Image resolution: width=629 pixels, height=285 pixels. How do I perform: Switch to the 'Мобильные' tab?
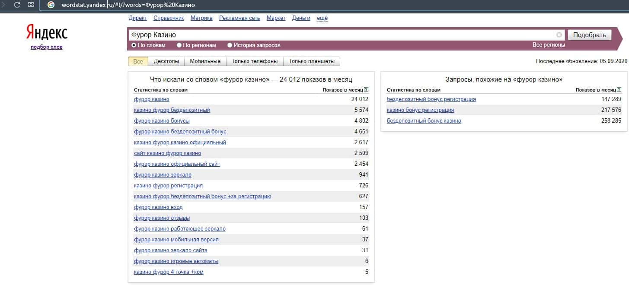(205, 61)
